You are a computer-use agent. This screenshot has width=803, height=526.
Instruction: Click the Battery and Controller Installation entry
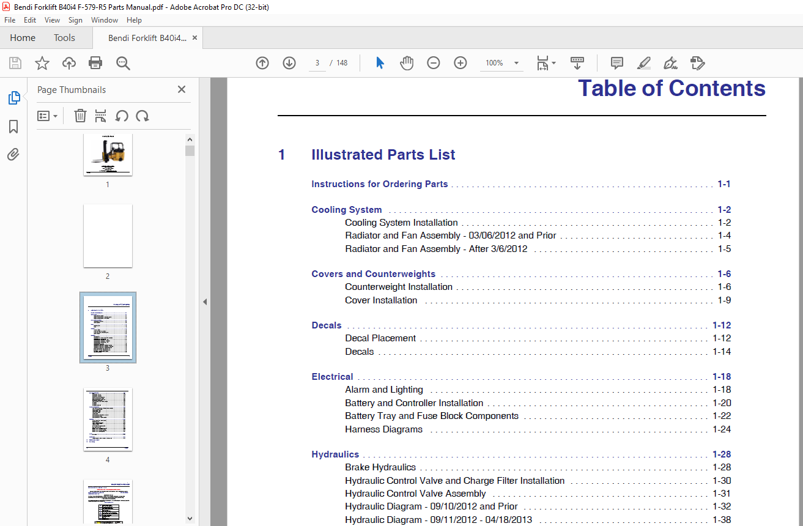coord(414,403)
